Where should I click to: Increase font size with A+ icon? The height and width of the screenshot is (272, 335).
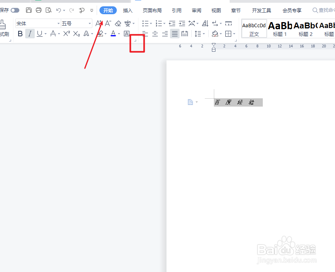click(99, 23)
